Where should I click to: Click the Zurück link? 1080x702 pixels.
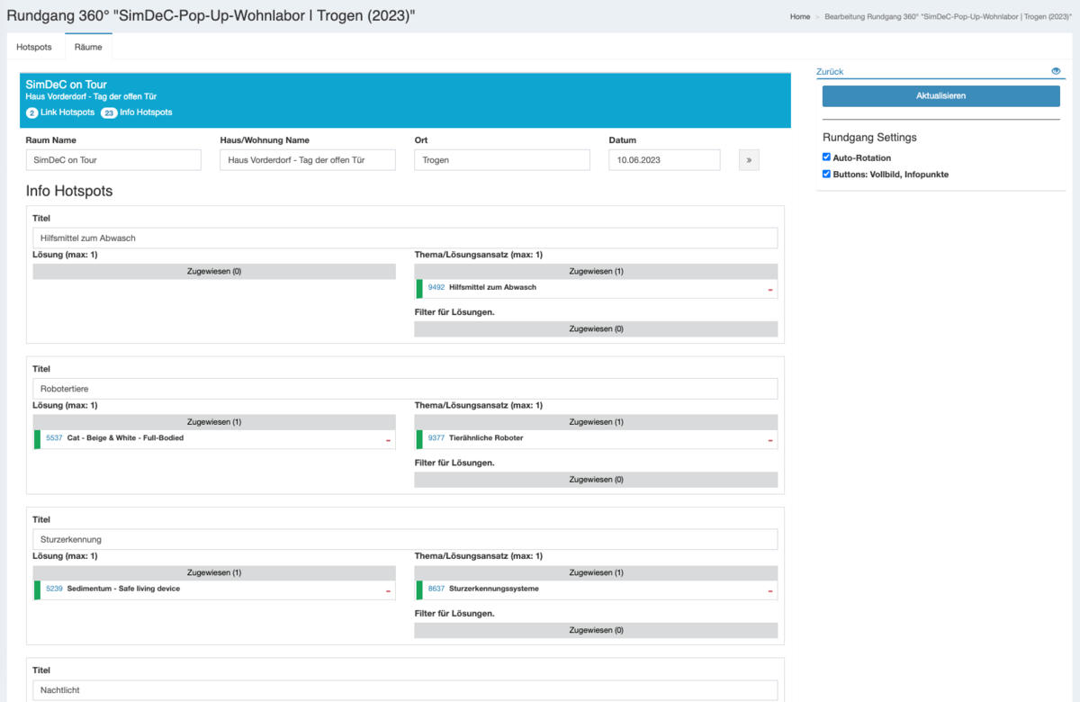click(x=830, y=72)
